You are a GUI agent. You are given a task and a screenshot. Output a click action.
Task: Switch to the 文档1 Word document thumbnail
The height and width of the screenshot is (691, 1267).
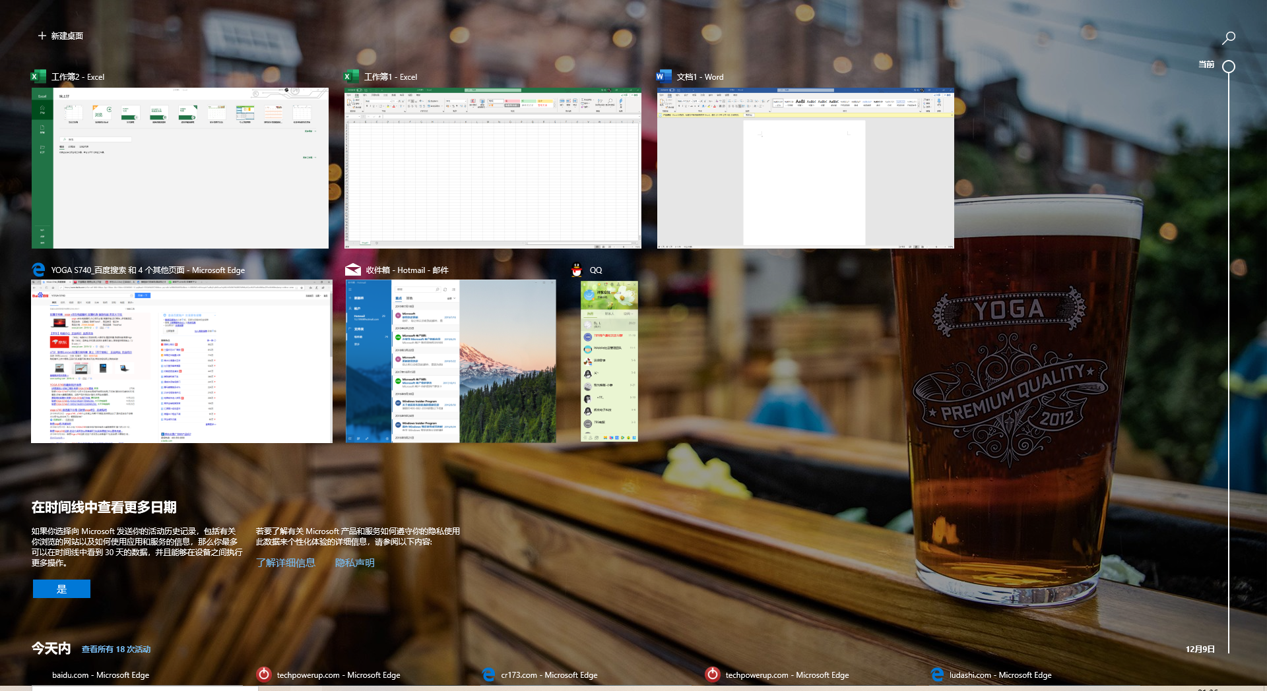click(805, 168)
